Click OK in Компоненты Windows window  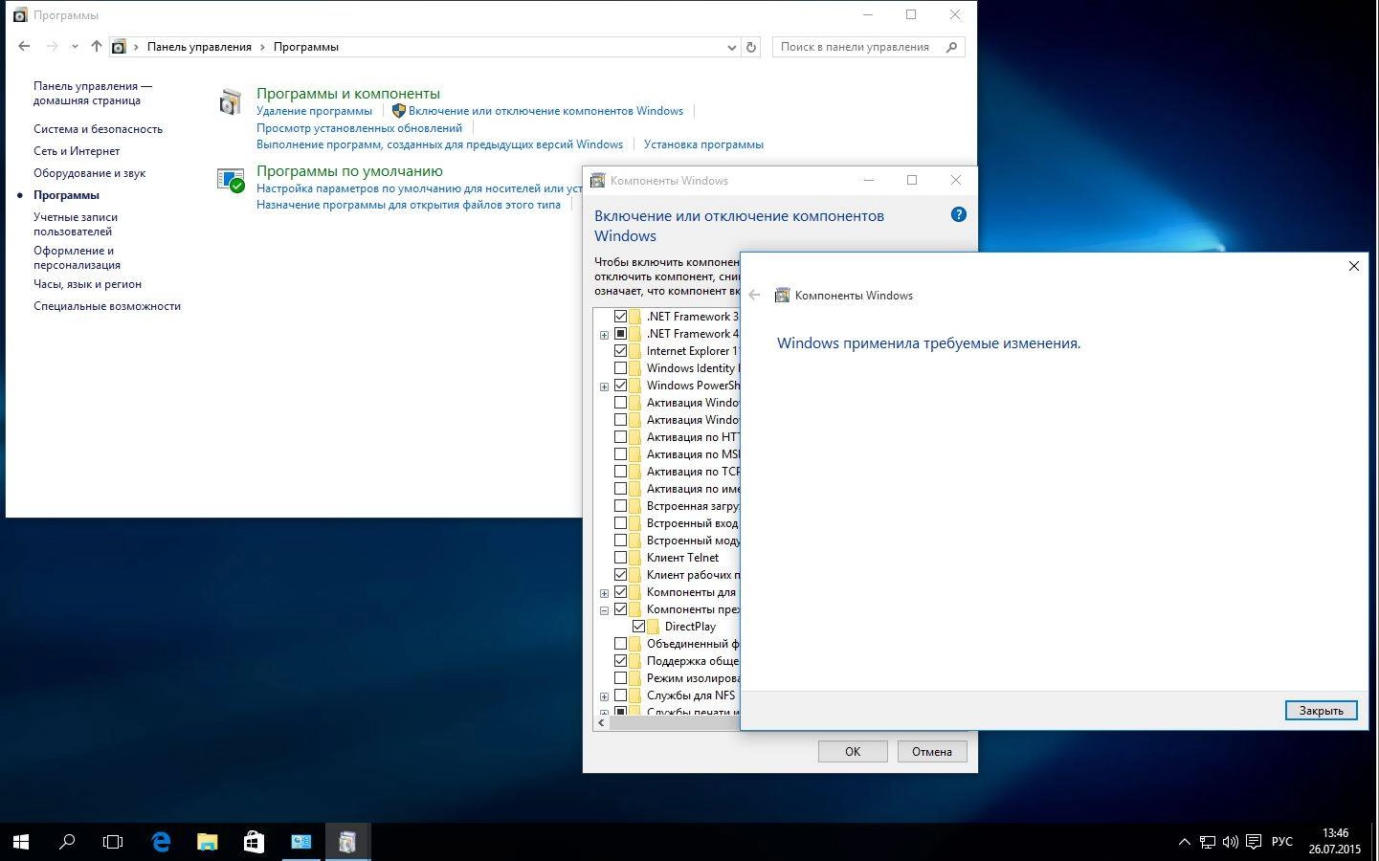coord(853,751)
